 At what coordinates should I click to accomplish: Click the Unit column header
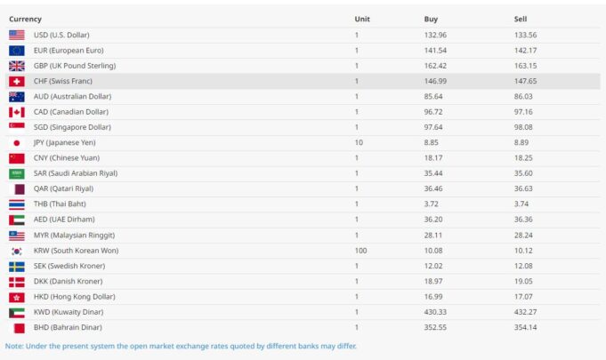362,19
